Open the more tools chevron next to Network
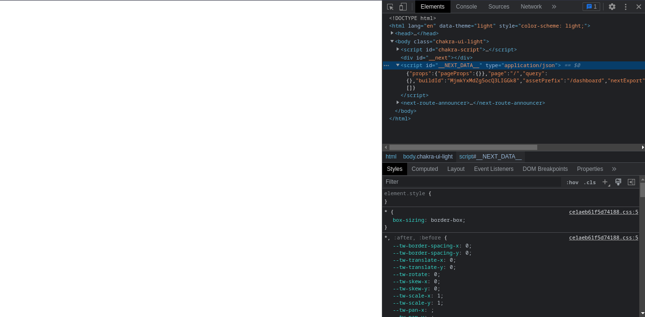Viewport: 645px width, 317px height. point(554,7)
